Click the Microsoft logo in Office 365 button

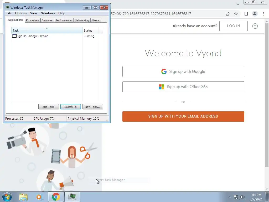[x=162, y=87]
